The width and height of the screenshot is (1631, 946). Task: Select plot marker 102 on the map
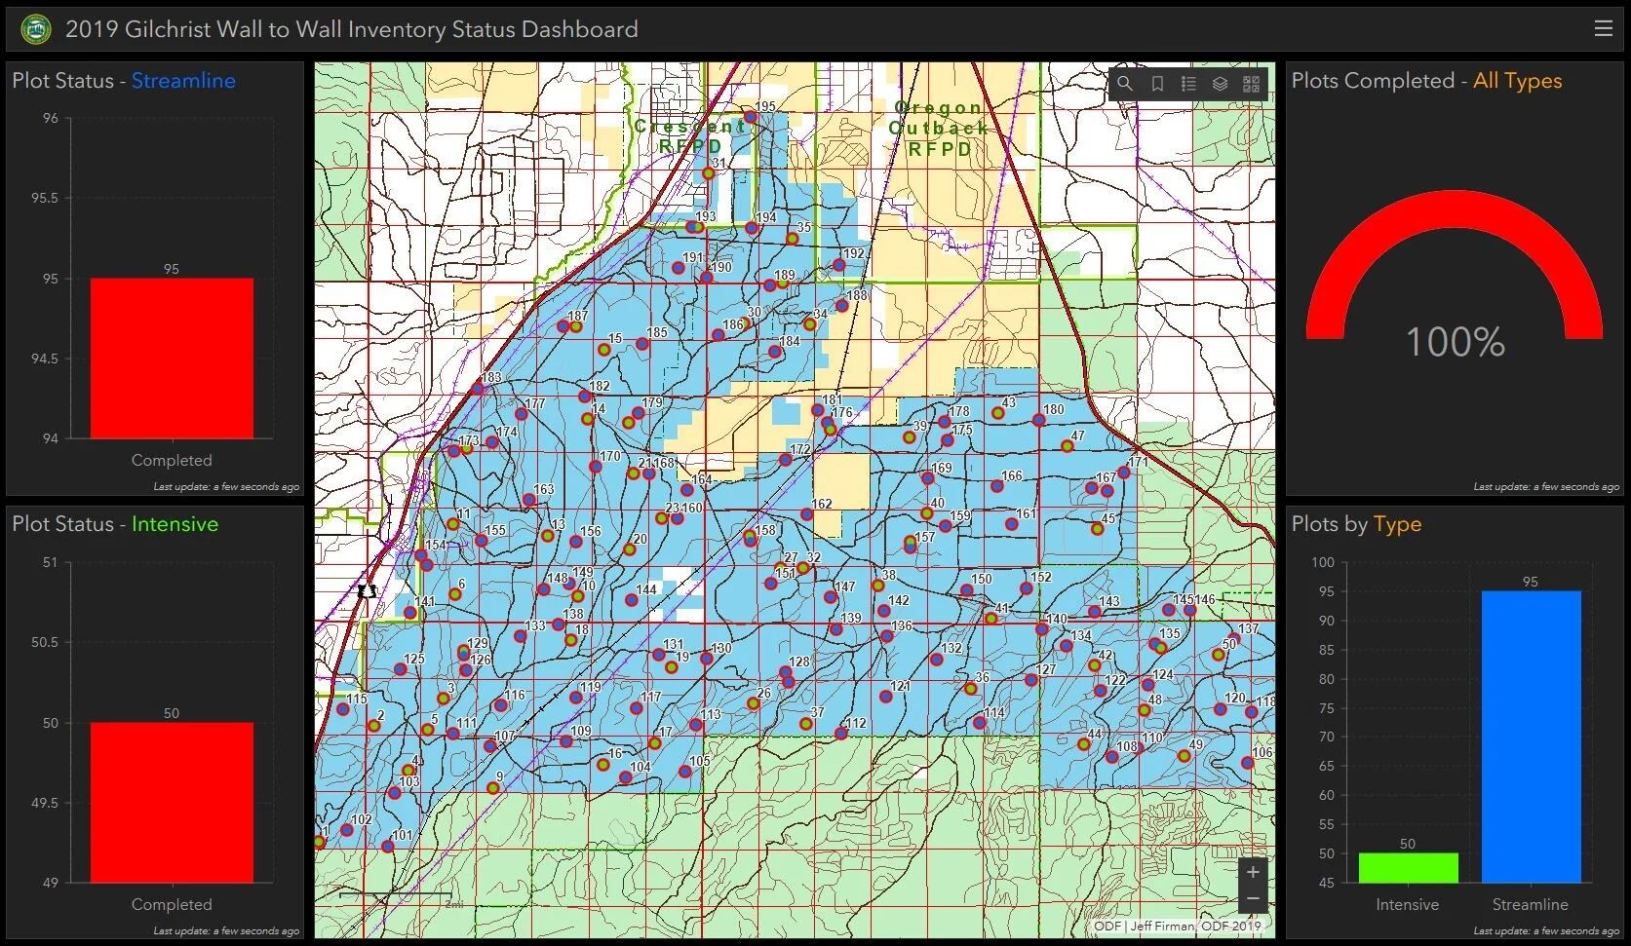click(x=347, y=830)
